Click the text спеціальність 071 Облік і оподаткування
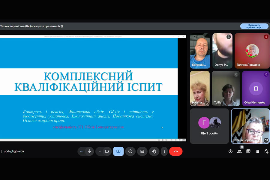This screenshot has height=180, width=270. click(88, 127)
